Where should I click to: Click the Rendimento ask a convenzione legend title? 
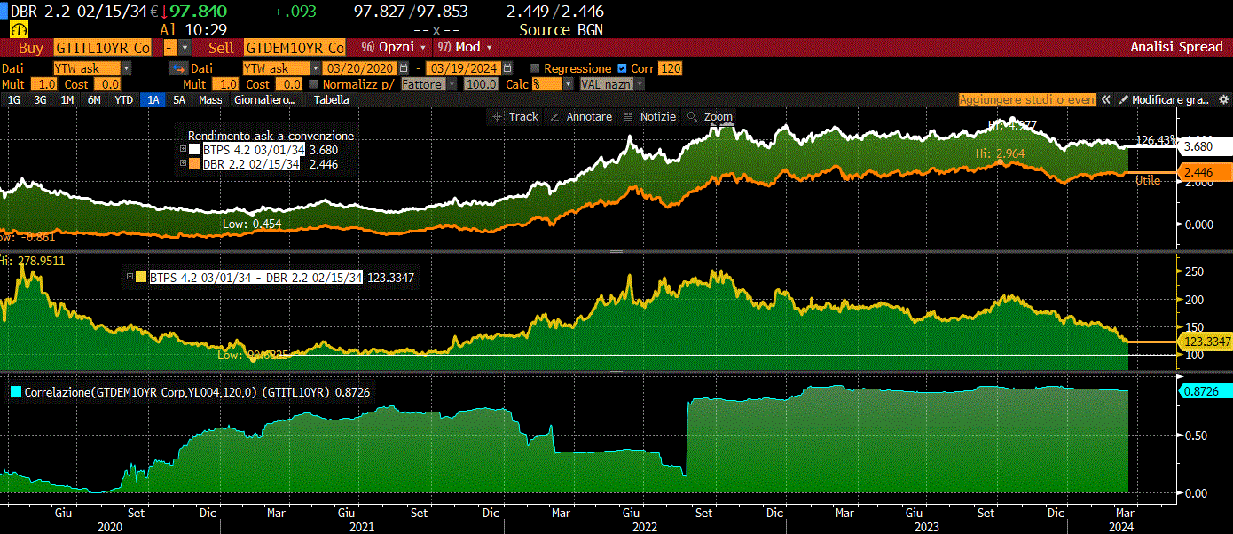[271, 136]
